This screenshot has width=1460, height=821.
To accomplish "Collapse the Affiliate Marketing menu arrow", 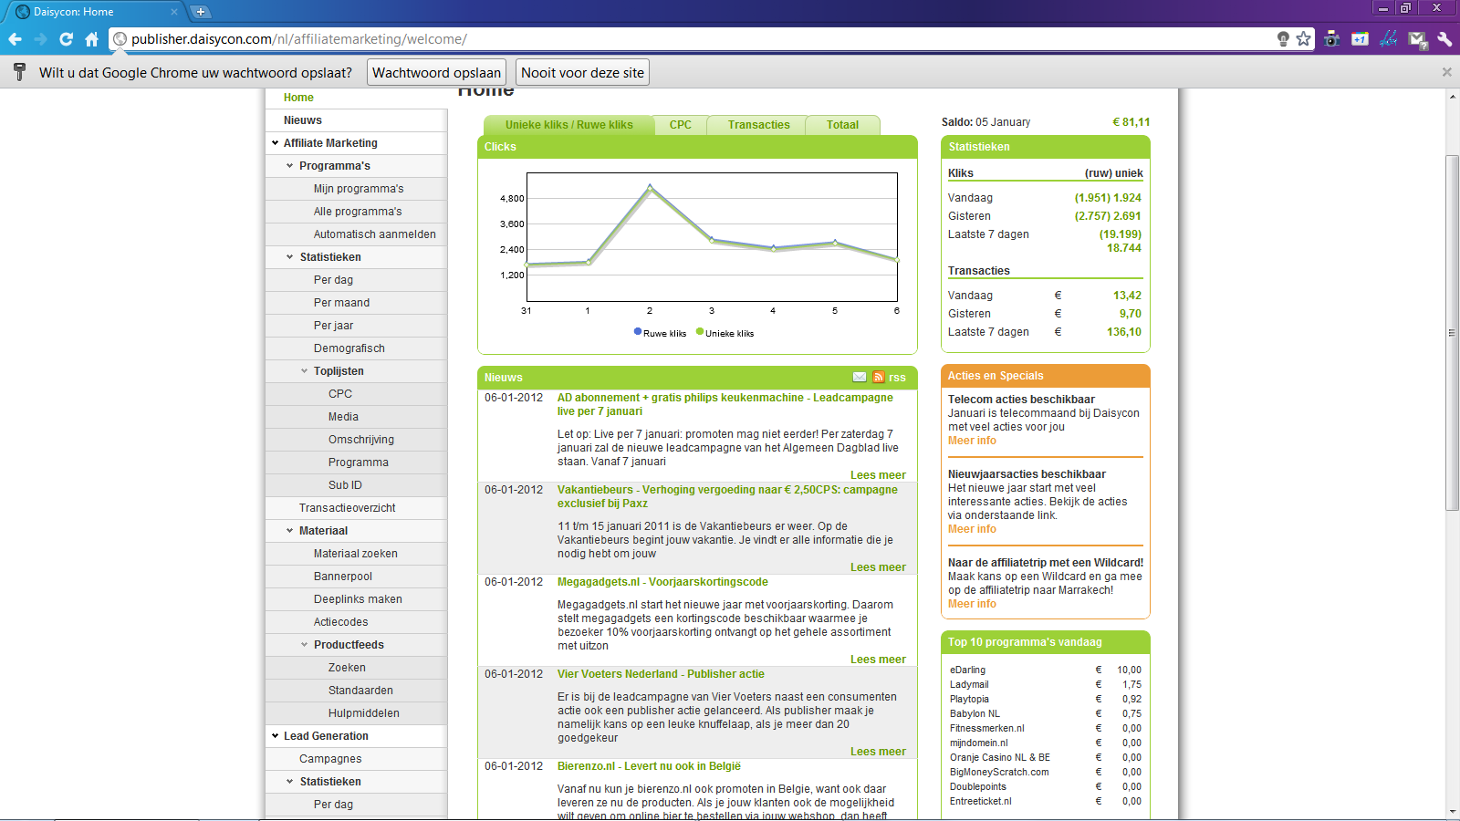I will tap(275, 143).
